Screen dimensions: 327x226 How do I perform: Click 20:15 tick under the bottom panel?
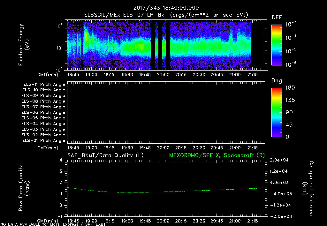(x=181, y=221)
